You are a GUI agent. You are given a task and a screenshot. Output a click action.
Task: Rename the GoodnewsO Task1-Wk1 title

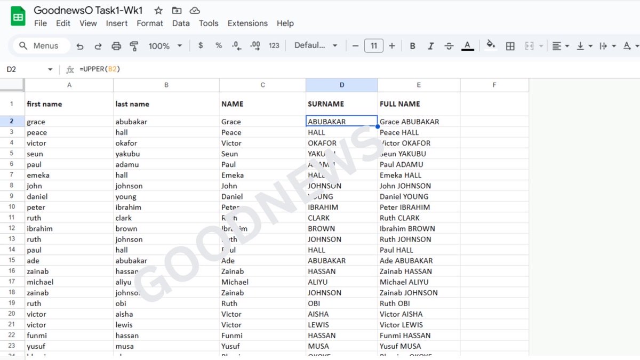pos(88,10)
